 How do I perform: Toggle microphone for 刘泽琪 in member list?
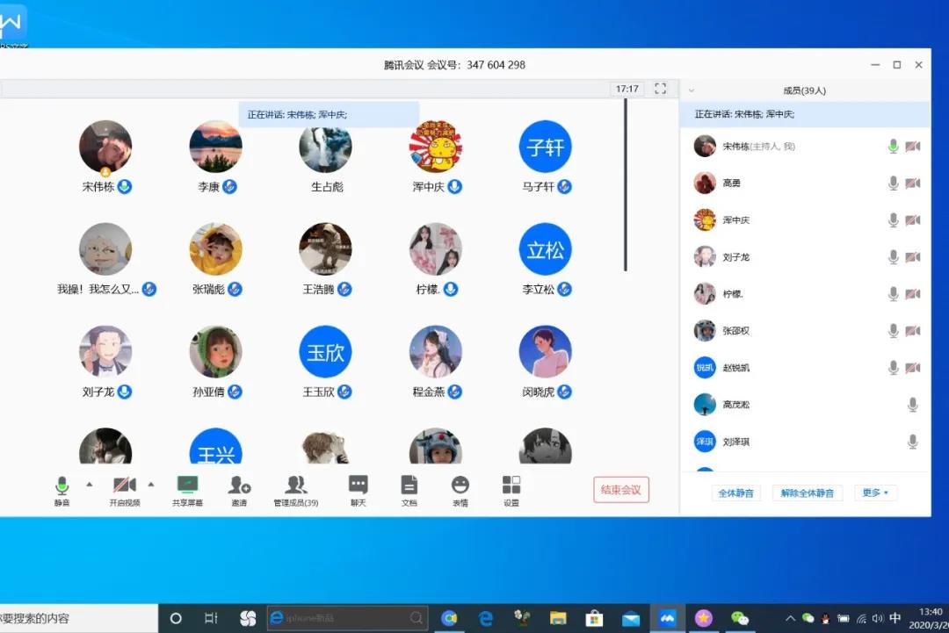pyautogui.click(x=913, y=442)
